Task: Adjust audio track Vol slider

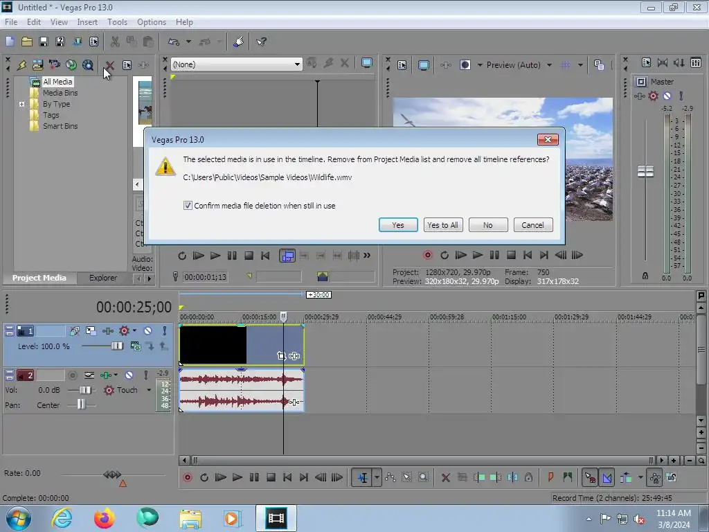Action: click(x=84, y=390)
